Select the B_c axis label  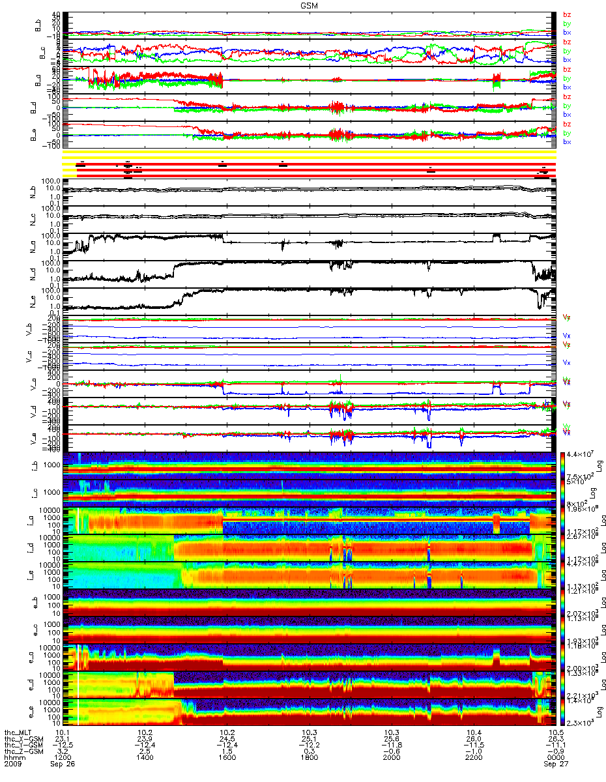pyautogui.click(x=42, y=53)
